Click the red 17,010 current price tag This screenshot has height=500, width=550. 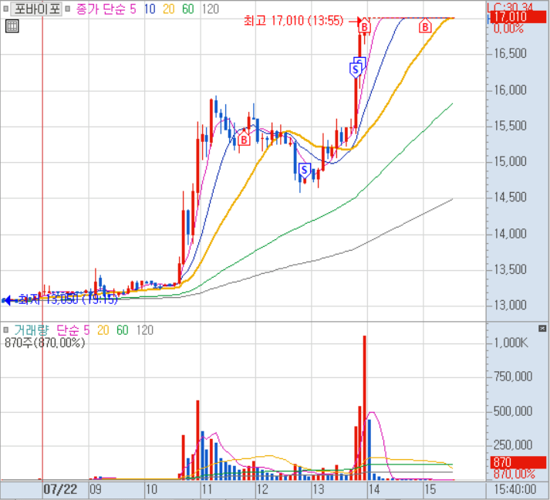pyautogui.click(x=509, y=17)
